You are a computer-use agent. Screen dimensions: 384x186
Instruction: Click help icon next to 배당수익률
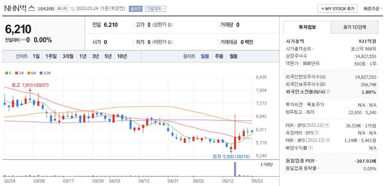click(310, 148)
